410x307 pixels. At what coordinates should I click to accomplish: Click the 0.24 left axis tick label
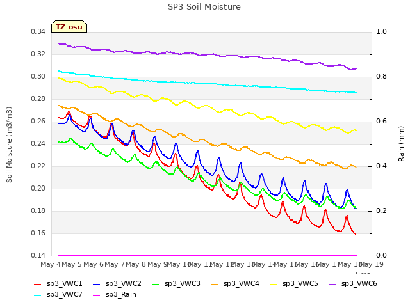coord(38,143)
